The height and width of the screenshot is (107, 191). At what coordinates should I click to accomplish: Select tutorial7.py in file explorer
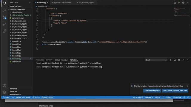point(16,59)
